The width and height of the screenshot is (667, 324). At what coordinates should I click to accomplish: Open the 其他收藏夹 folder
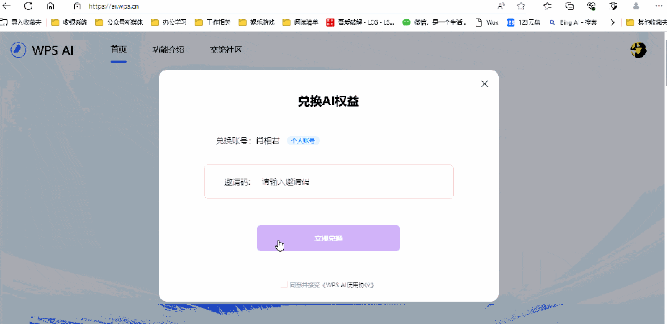point(646,22)
